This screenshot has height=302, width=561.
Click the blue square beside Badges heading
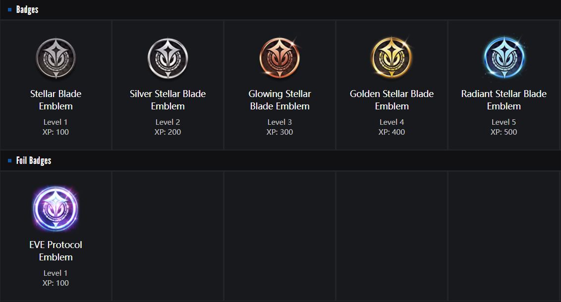click(x=10, y=9)
